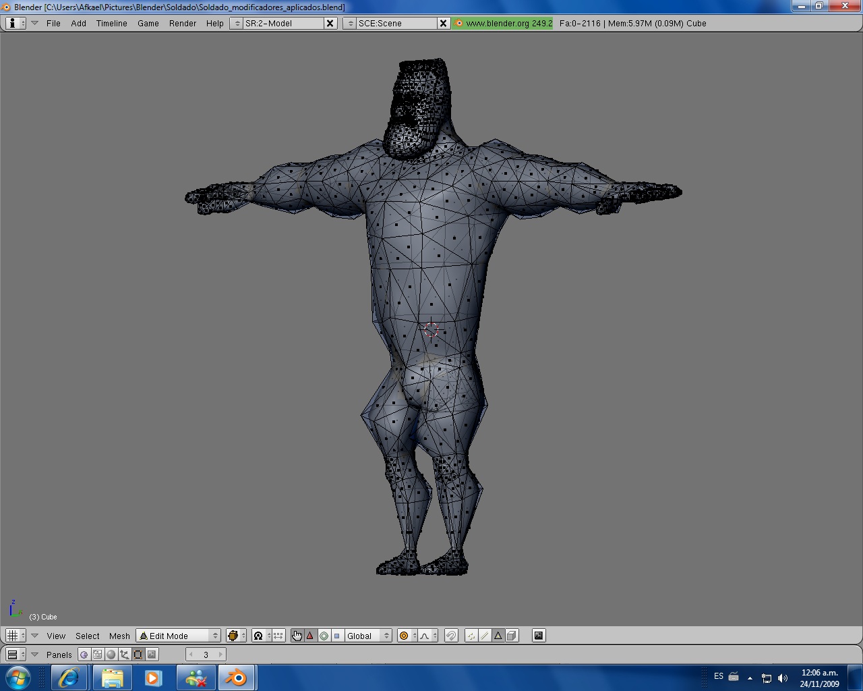Switch to edge select mode
The image size is (863, 691).
(x=485, y=636)
